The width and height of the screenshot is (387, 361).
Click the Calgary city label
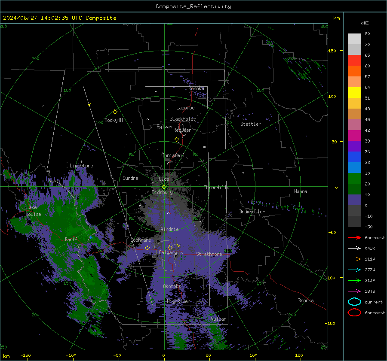tap(168, 252)
